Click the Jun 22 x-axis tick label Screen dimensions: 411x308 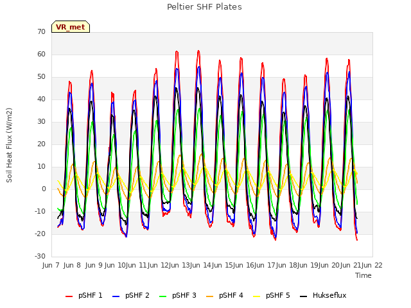coord(372,265)
